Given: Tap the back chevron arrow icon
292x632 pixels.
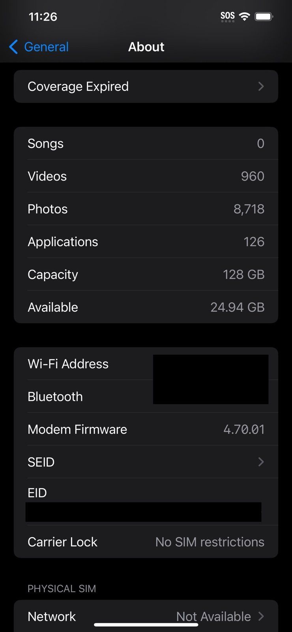Looking at the screenshot, I should [x=12, y=47].
